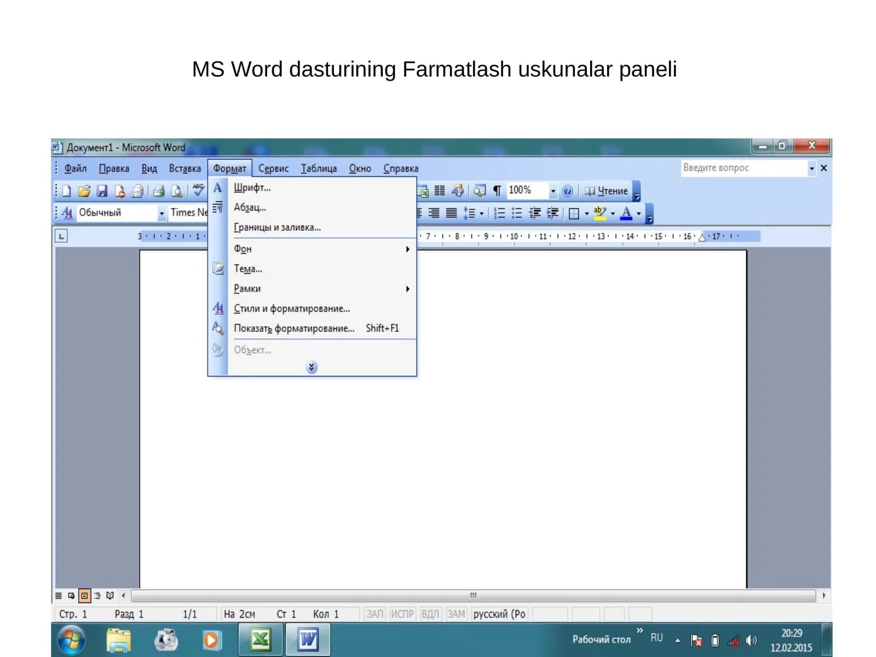Select the tab stop type box on ruler

(61, 237)
